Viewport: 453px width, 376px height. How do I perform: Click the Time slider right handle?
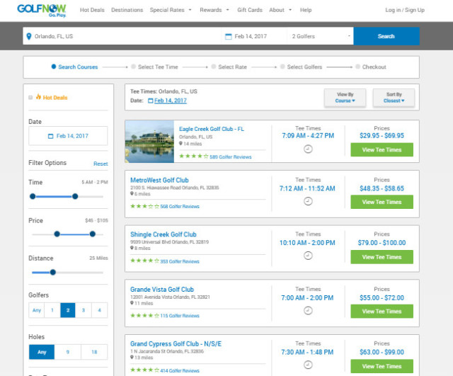[x=75, y=197]
